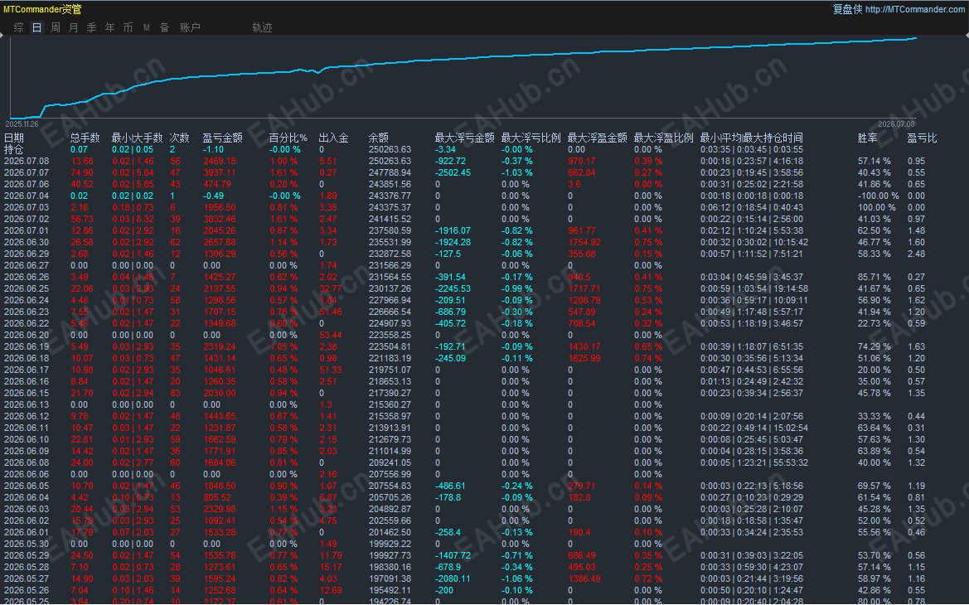Switch to the 月 monthly tab
This screenshot has width=969, height=605.
pos(74,27)
